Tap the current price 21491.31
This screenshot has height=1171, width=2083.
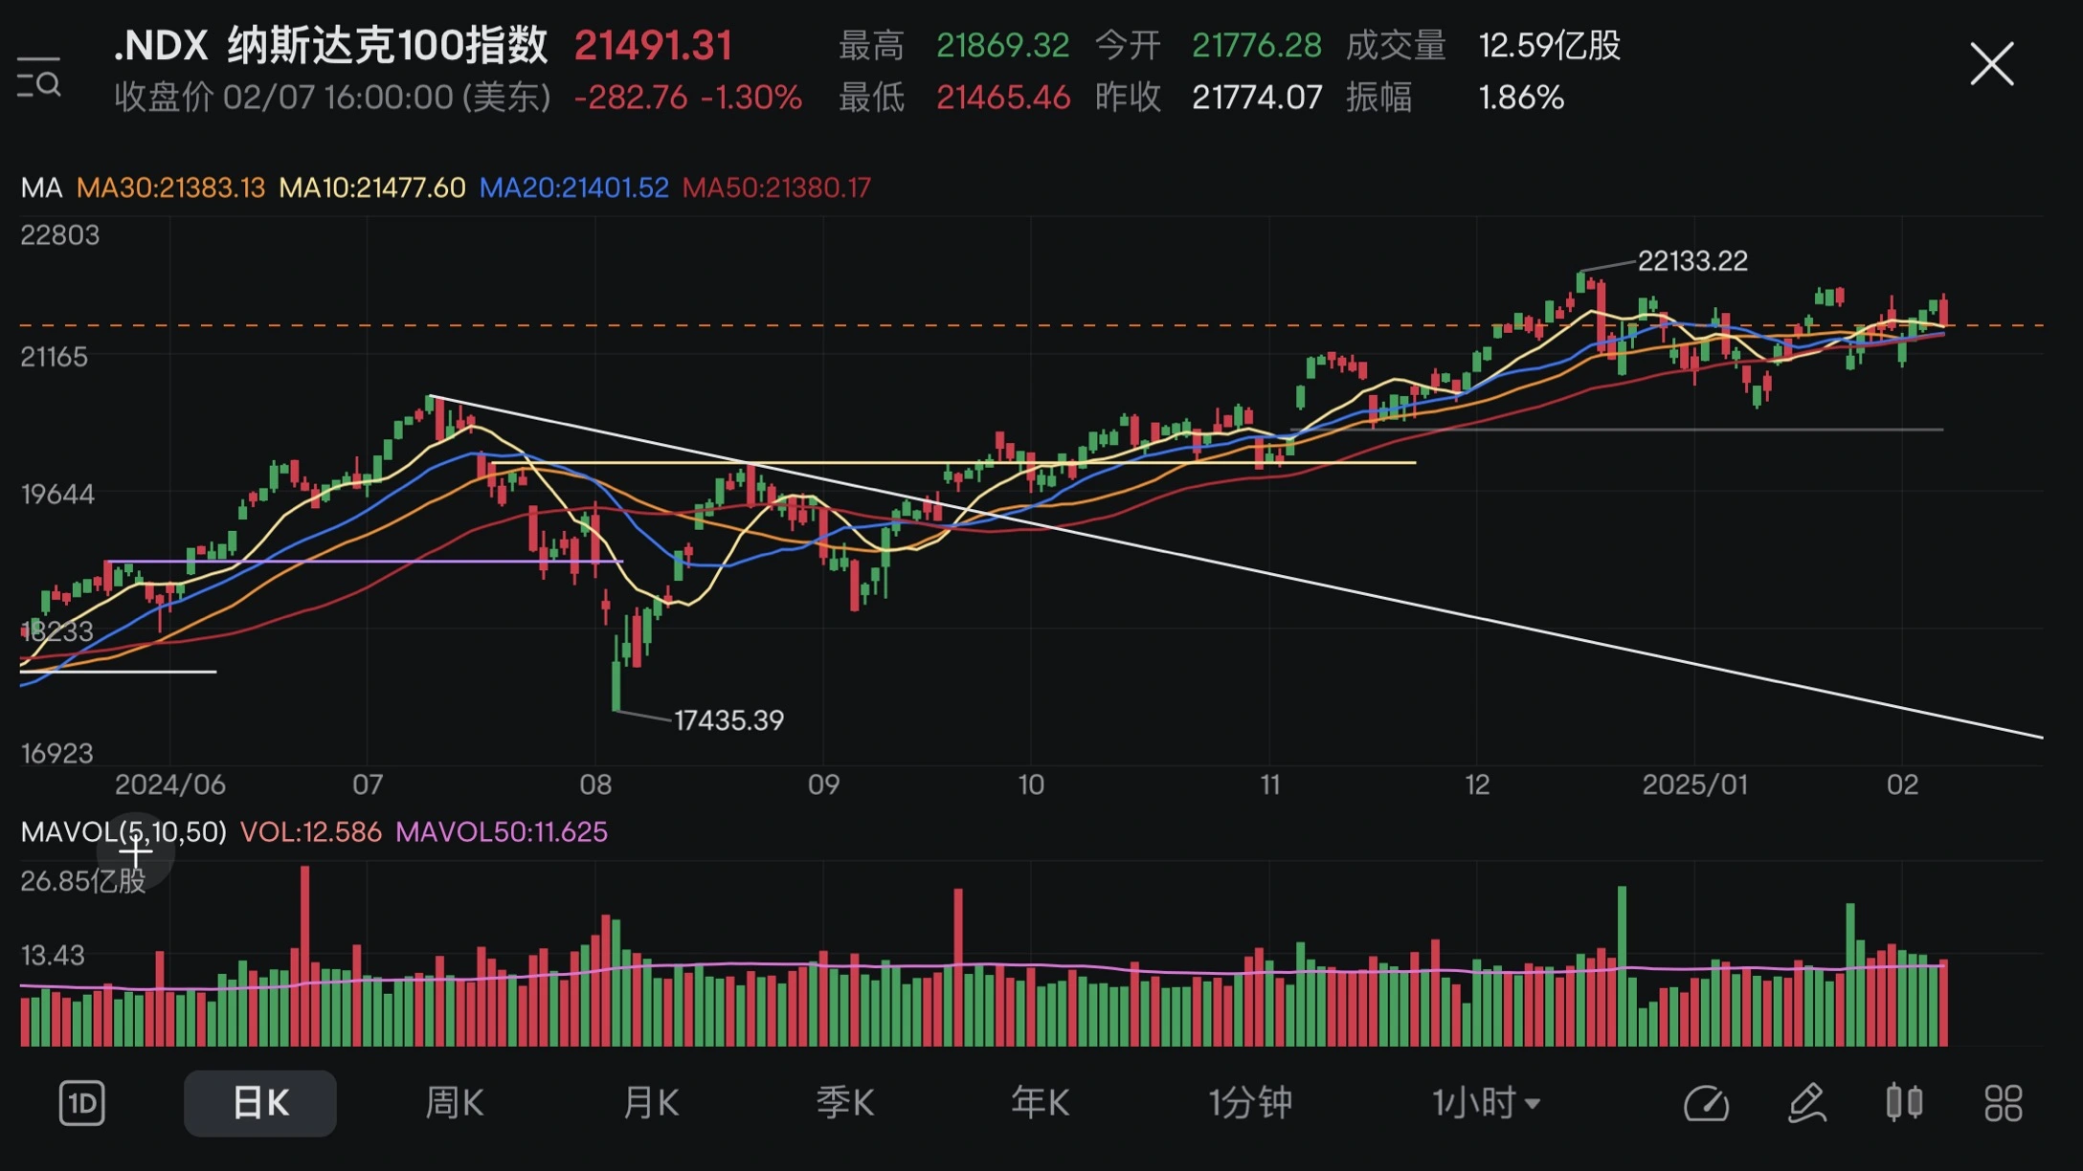654,45
